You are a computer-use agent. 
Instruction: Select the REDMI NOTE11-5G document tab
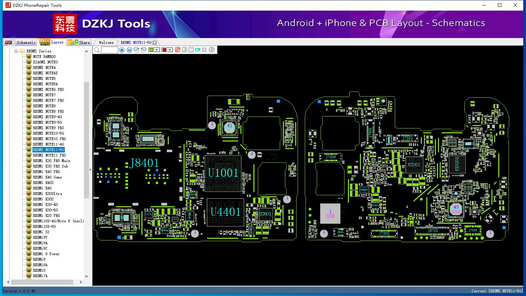pos(136,42)
